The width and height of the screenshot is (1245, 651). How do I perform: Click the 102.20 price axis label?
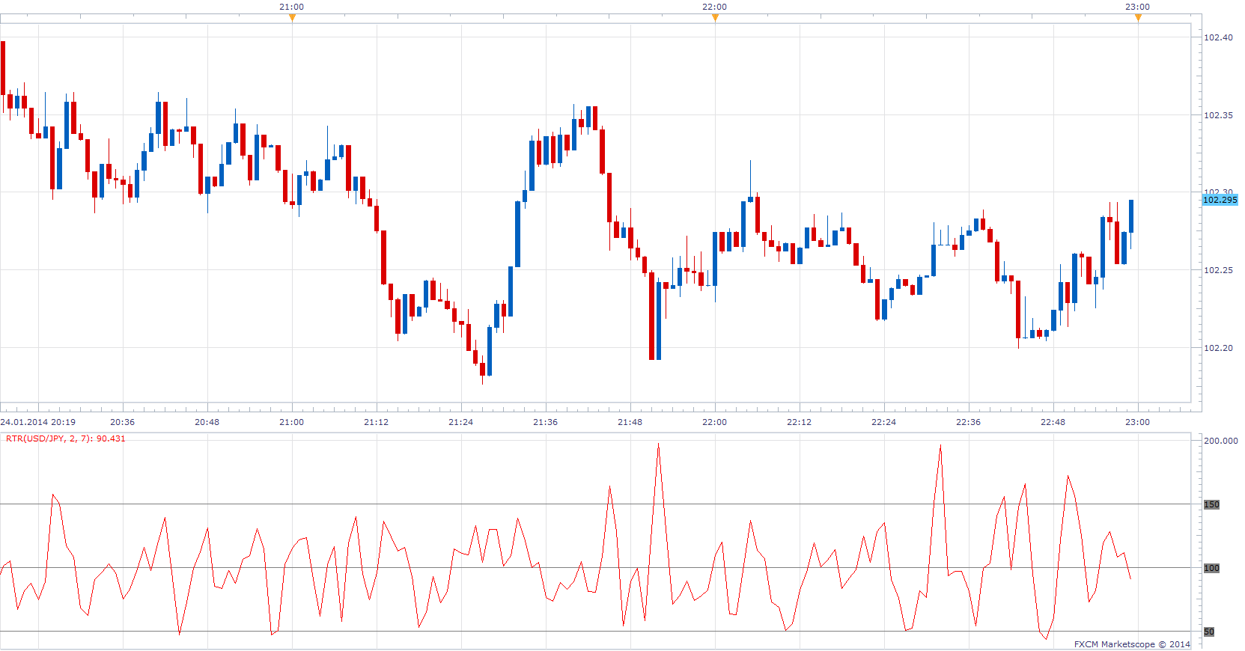point(1218,348)
